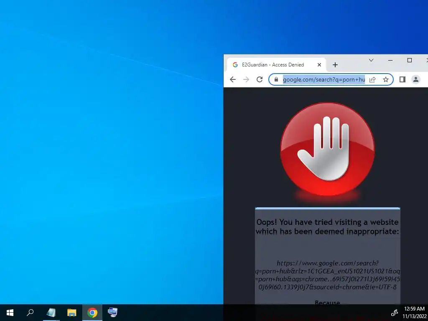
Task: View site information via the lock icon
Action: coord(276,79)
